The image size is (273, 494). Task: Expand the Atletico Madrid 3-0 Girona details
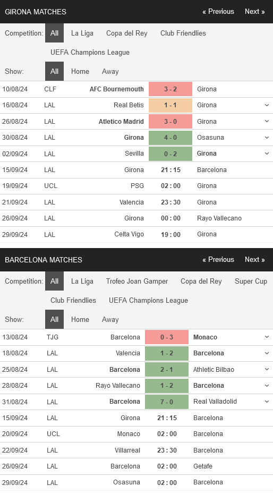pyautogui.click(x=267, y=121)
